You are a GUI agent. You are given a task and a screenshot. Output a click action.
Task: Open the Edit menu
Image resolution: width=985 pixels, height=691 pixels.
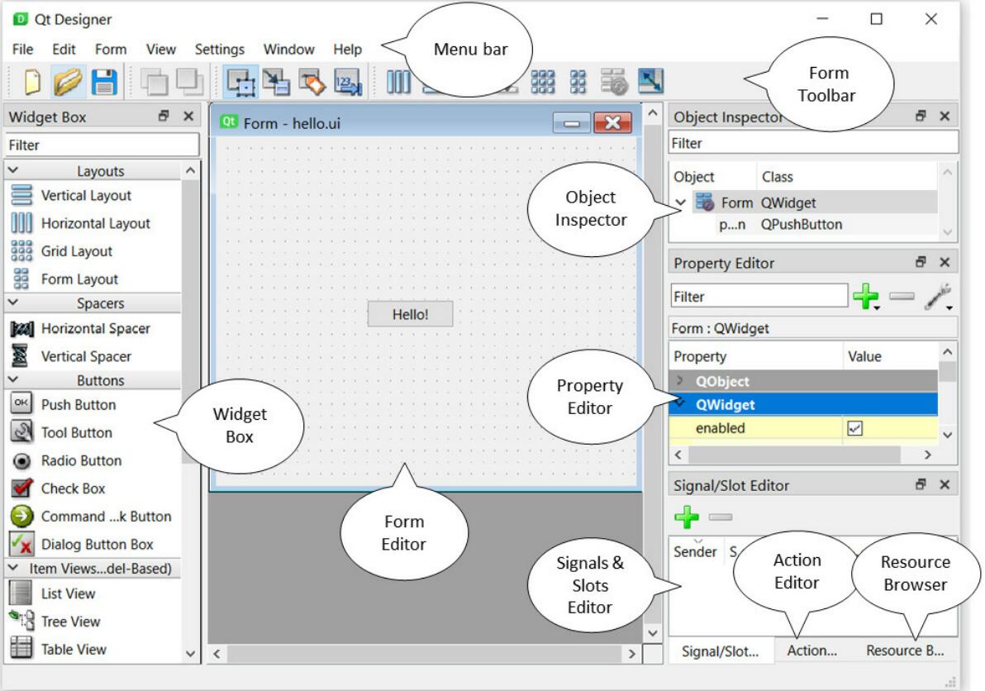click(64, 49)
